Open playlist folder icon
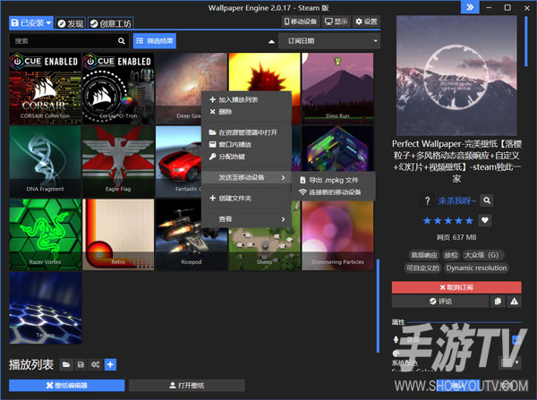The width and height of the screenshot is (537, 400). click(x=66, y=365)
